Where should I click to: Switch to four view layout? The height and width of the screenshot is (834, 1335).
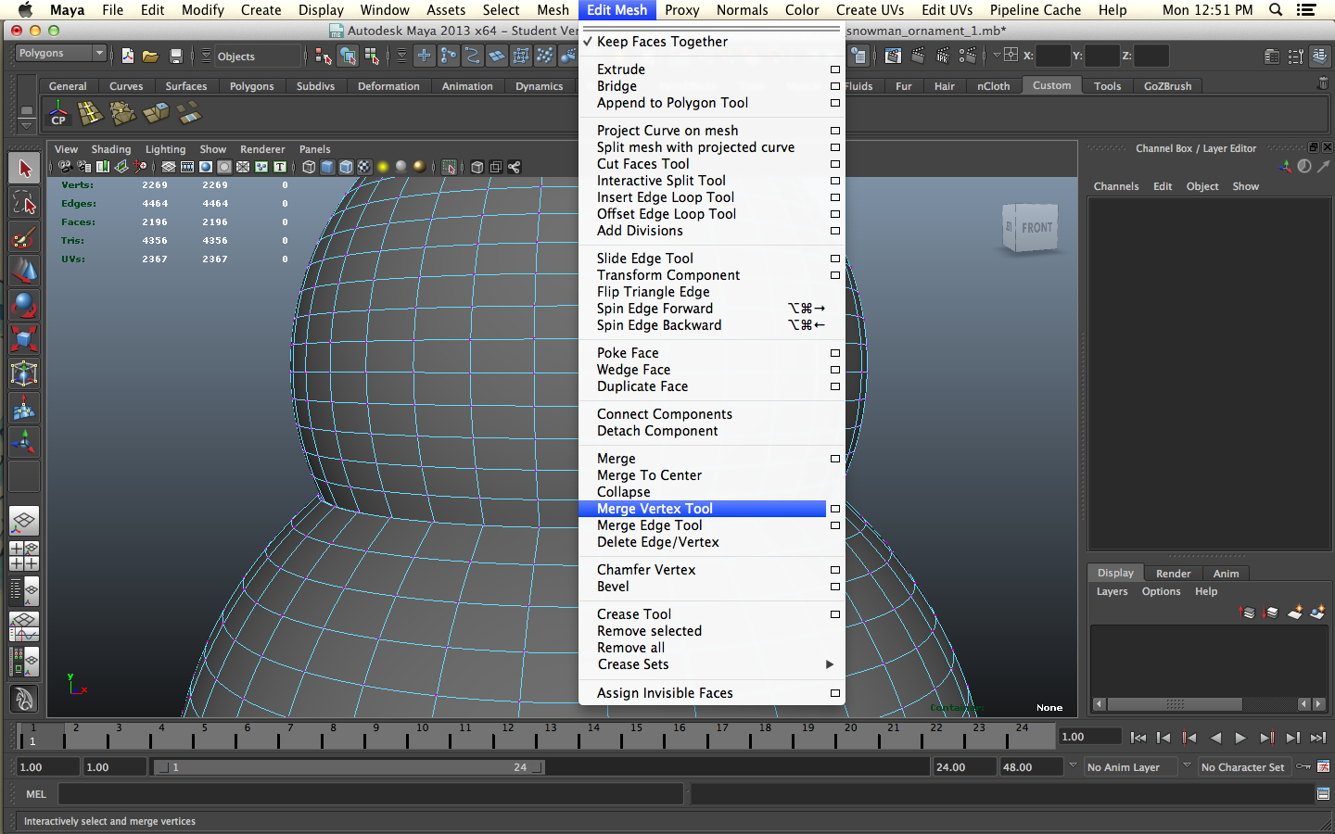pos(24,556)
